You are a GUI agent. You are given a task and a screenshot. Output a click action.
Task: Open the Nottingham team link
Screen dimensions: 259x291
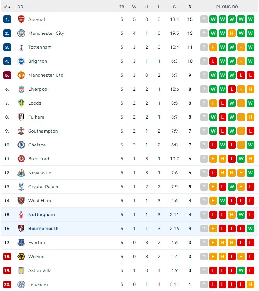(41, 215)
